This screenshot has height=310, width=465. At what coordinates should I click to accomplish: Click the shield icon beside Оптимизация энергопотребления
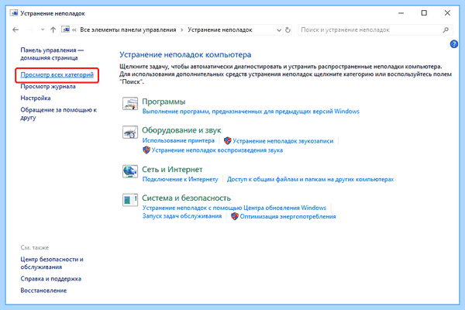[x=235, y=216]
